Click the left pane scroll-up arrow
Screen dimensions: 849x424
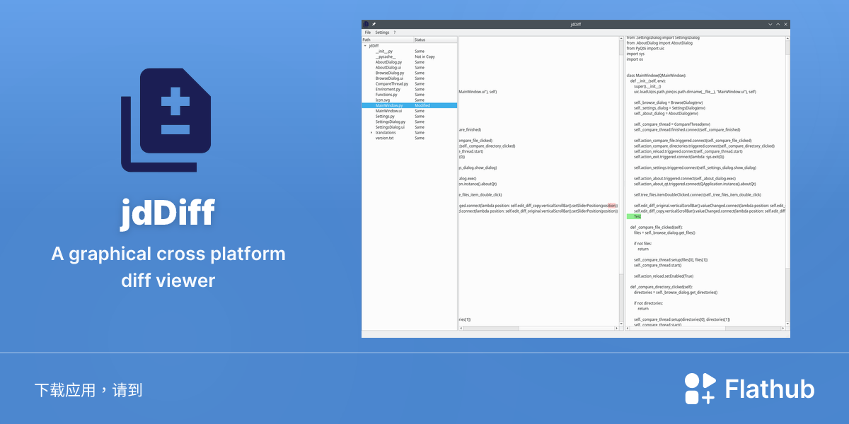point(620,39)
